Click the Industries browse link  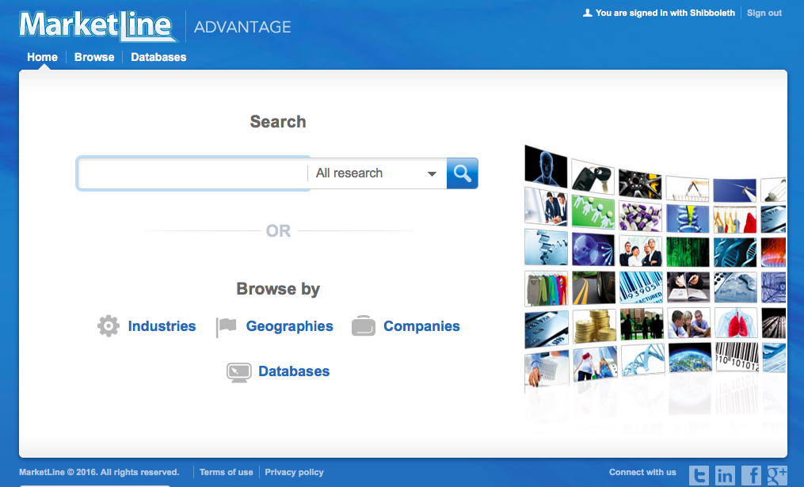click(x=162, y=326)
